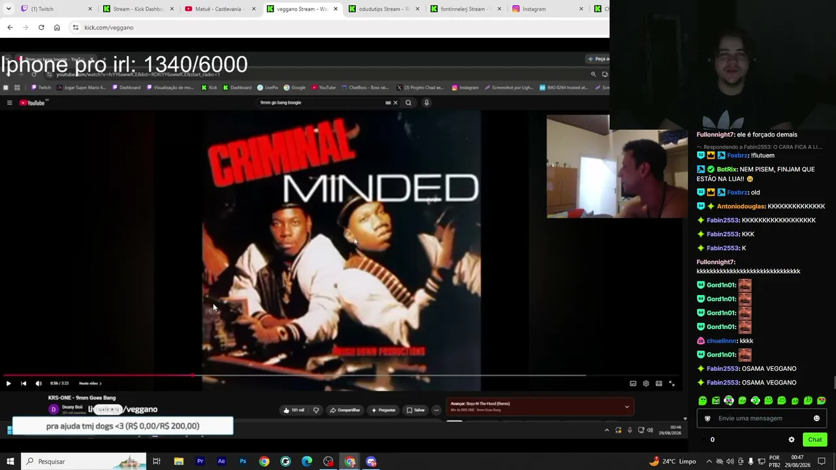
Task: Click the Criminal Minded album cover
Action: [342, 251]
